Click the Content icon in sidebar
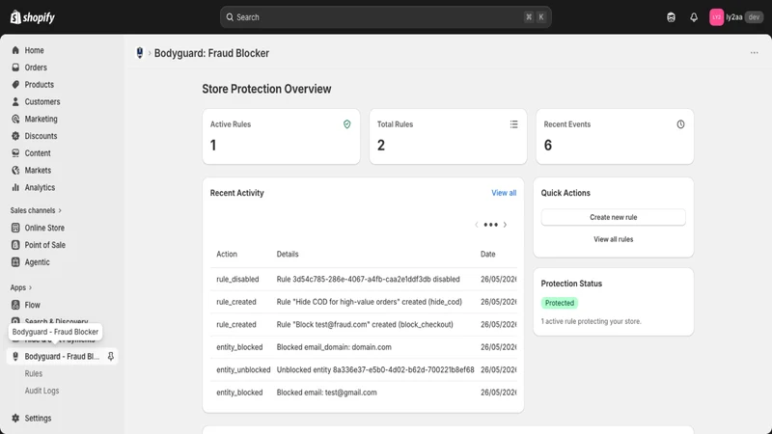The height and width of the screenshot is (434, 772). pyautogui.click(x=15, y=153)
